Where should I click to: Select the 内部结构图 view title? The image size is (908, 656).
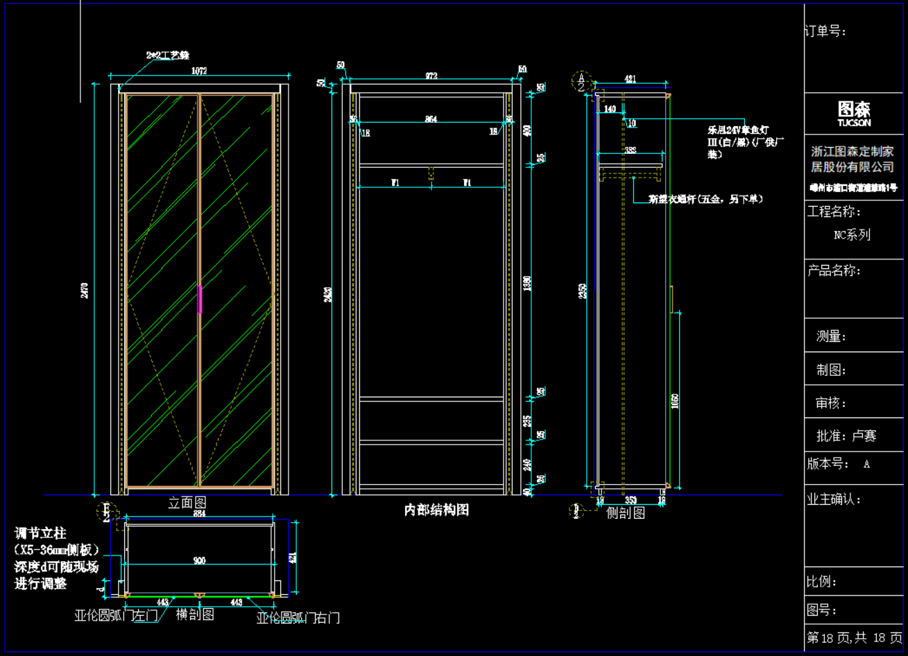coord(436,510)
